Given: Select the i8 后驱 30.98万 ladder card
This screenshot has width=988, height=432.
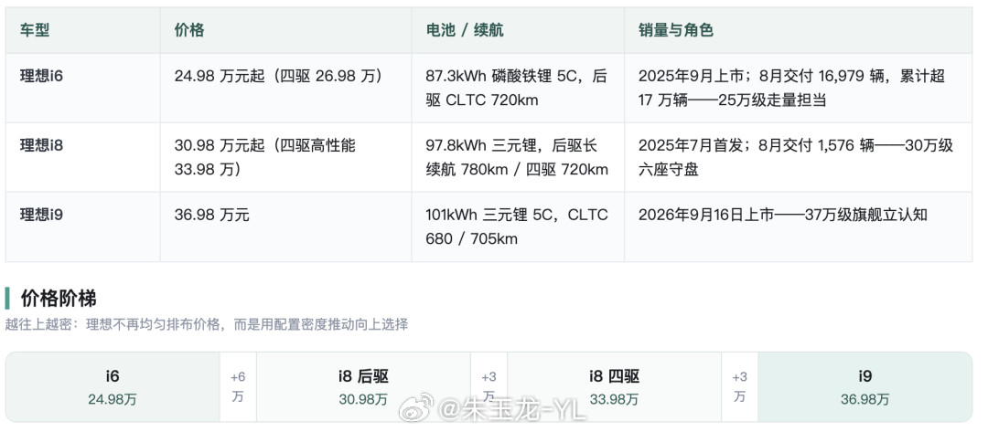Looking at the screenshot, I should click(363, 386).
